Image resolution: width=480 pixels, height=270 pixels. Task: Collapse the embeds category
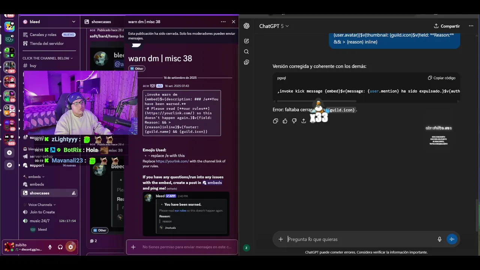(34, 177)
